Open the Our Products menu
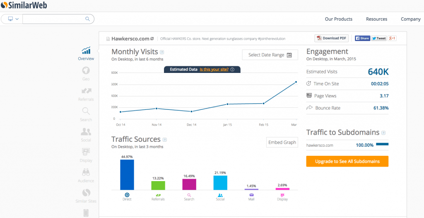 tap(338, 19)
